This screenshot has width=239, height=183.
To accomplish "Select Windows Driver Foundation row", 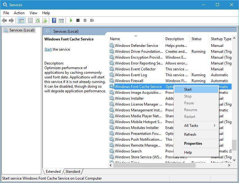I will click(x=170, y=51).
